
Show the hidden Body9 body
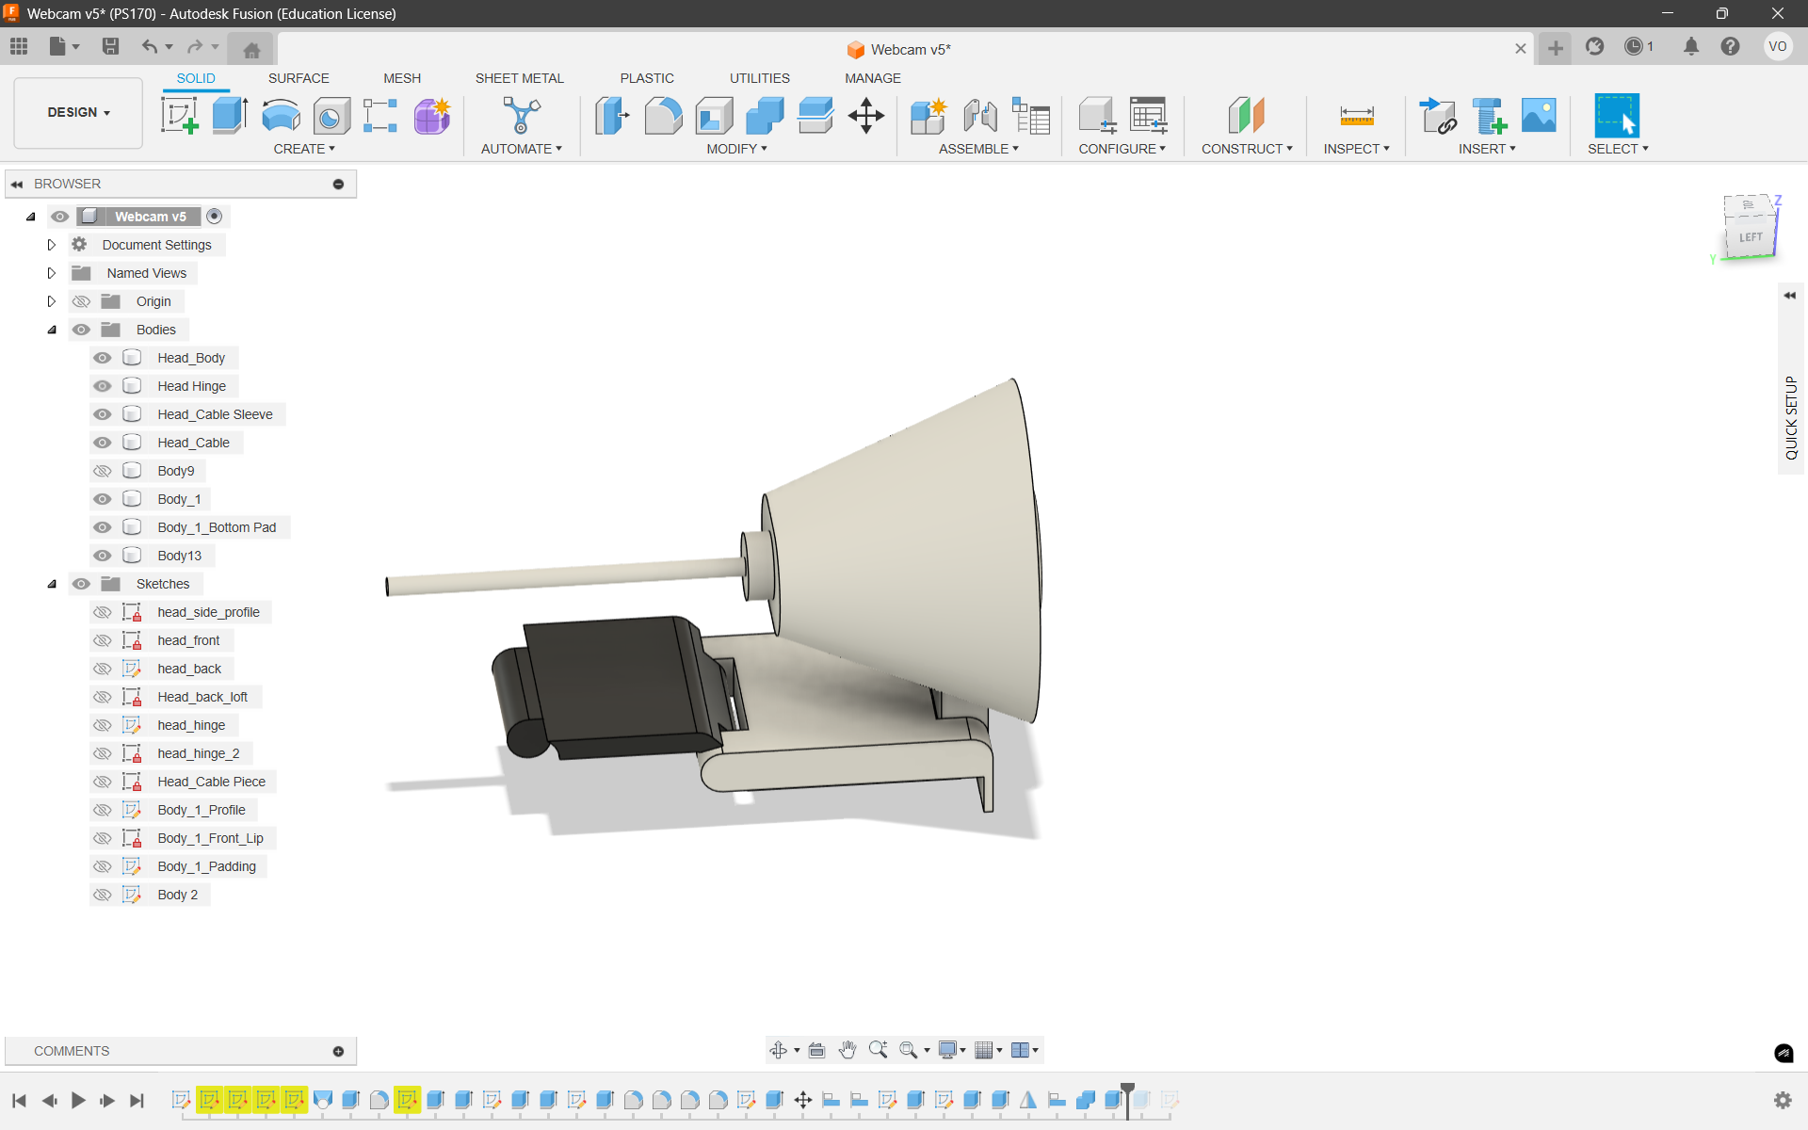click(103, 471)
